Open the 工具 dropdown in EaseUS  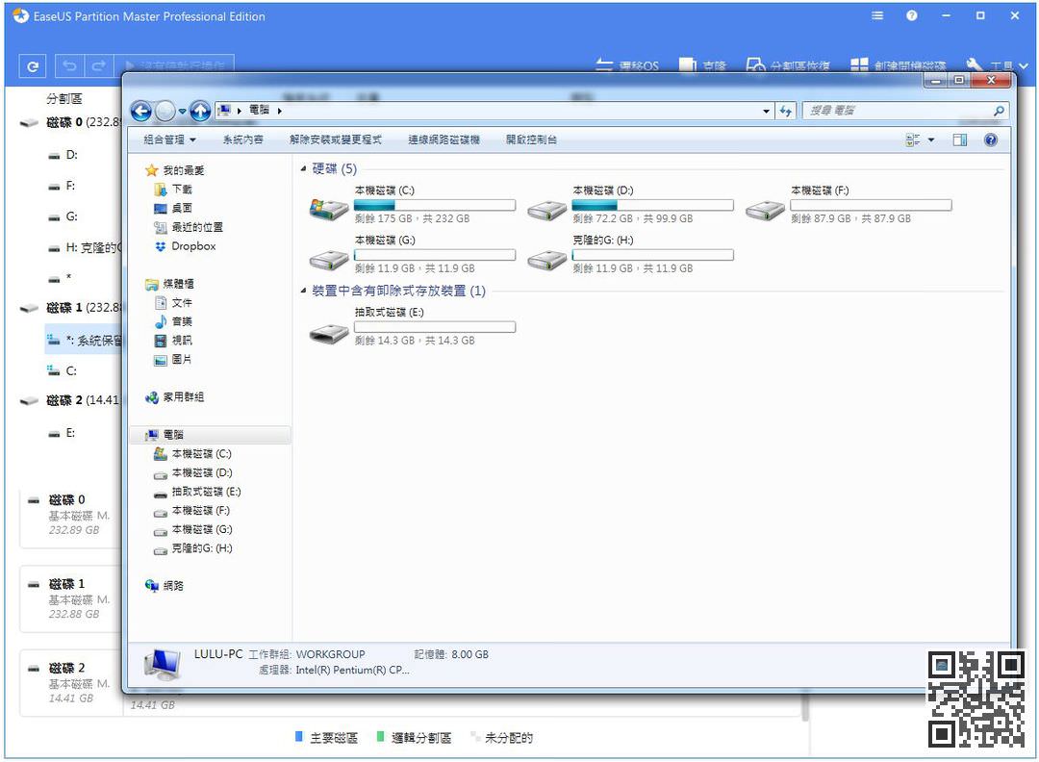coord(998,64)
